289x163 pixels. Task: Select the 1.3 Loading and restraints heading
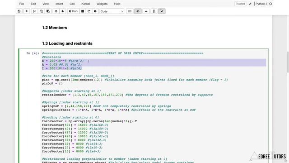(x=67, y=43)
